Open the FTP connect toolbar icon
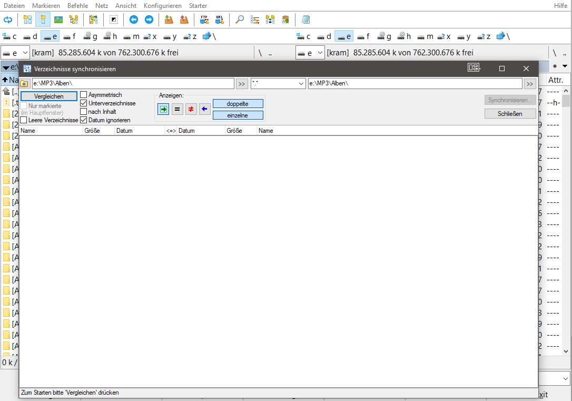The image size is (572, 401). coord(204,19)
